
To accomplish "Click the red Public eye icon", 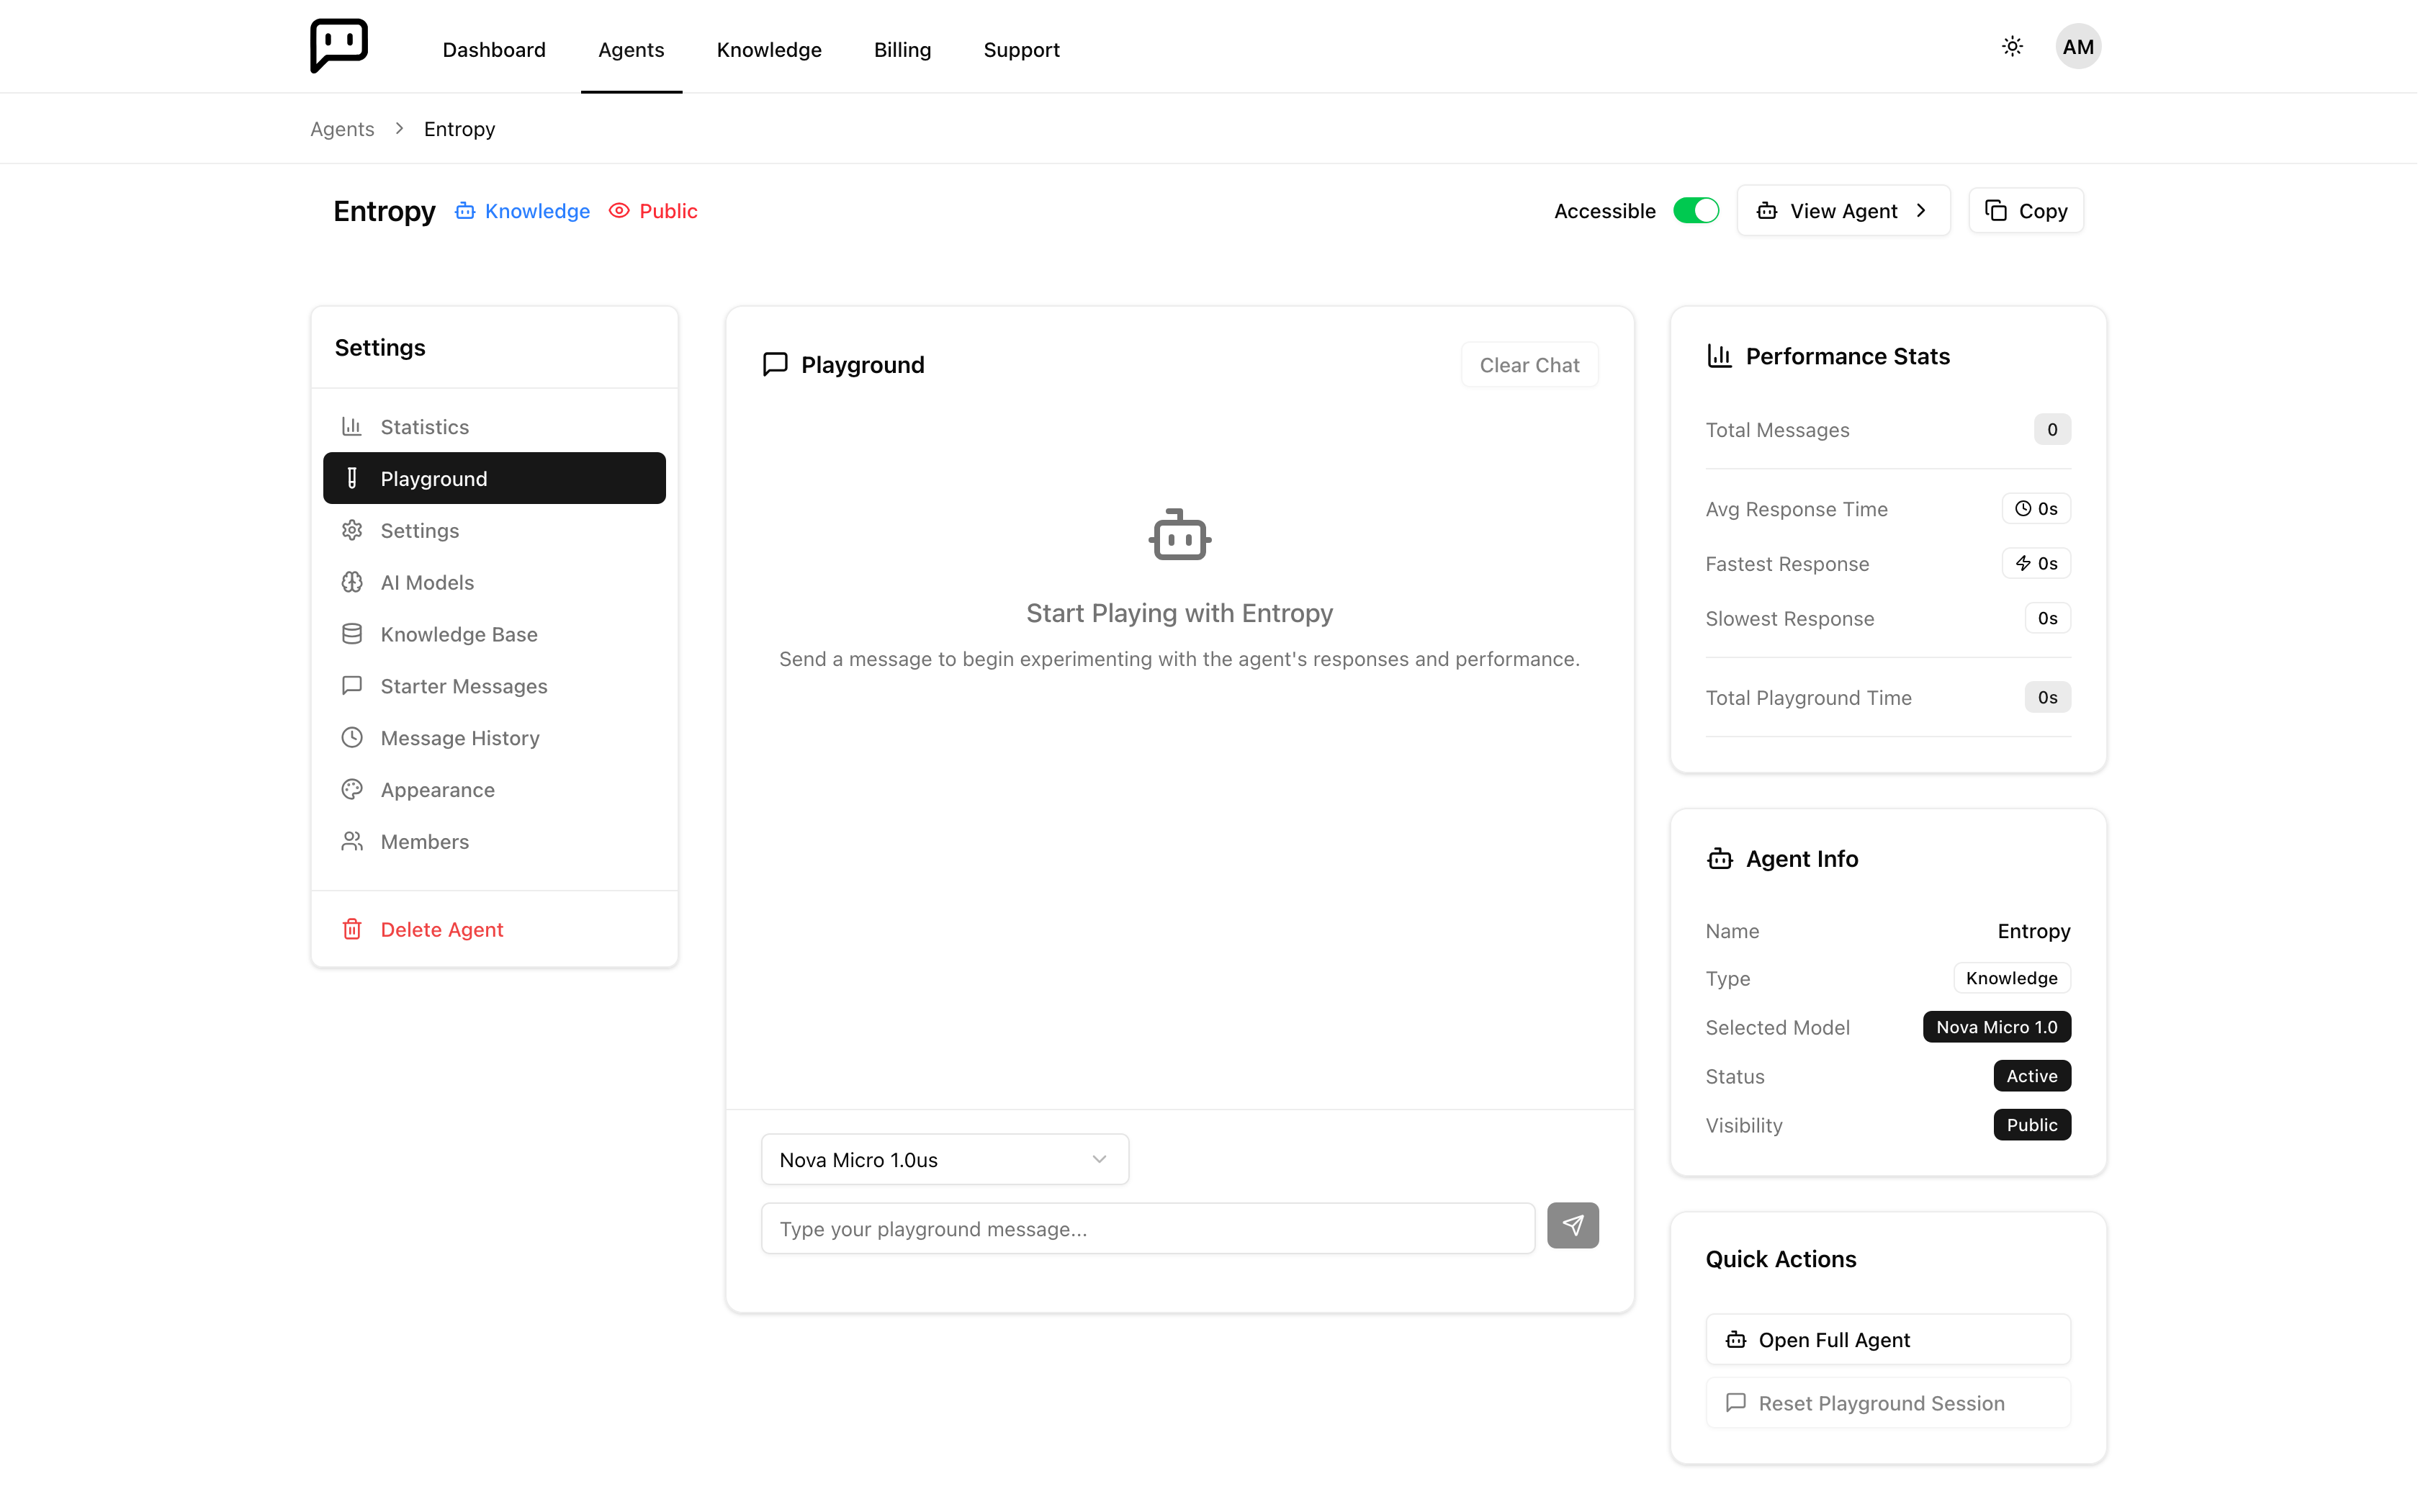I will 619,211.
